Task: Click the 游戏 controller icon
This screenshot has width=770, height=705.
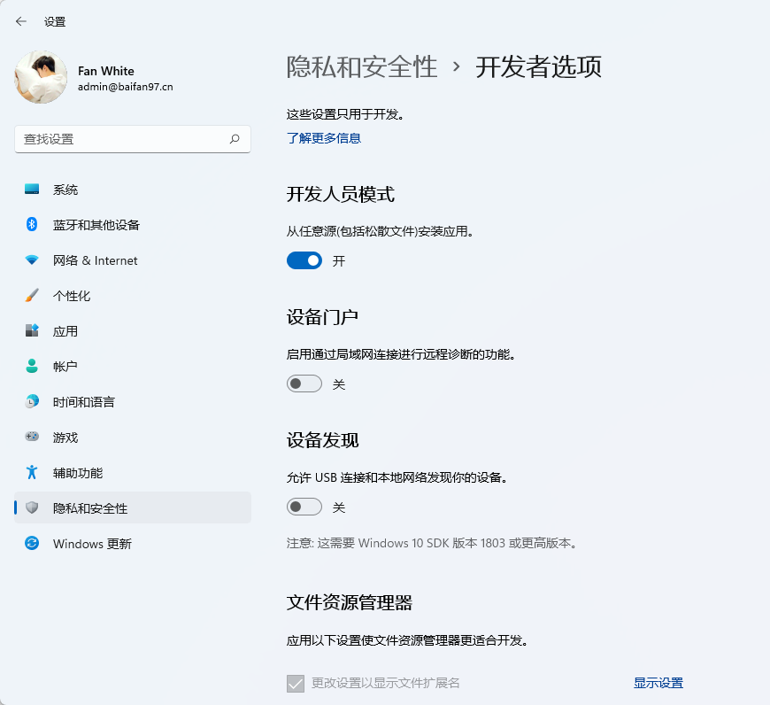Action: [32, 438]
